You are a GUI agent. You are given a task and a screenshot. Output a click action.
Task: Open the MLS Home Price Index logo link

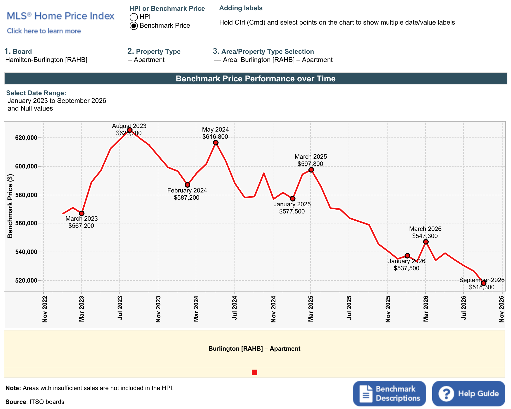coord(60,16)
